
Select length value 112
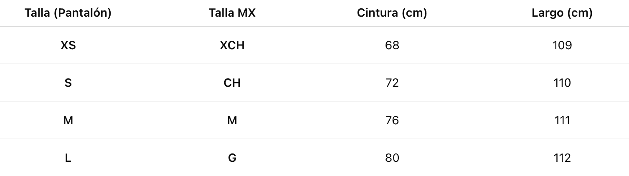(x=562, y=158)
